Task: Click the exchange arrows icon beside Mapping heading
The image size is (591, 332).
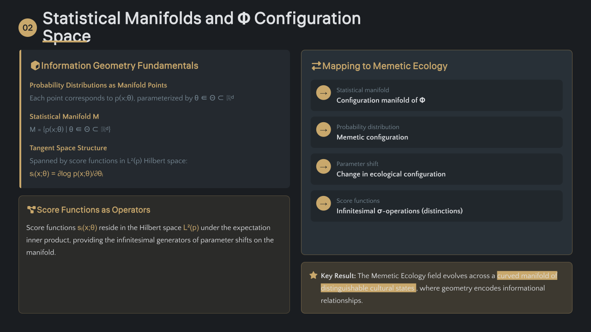Action: pos(316,66)
